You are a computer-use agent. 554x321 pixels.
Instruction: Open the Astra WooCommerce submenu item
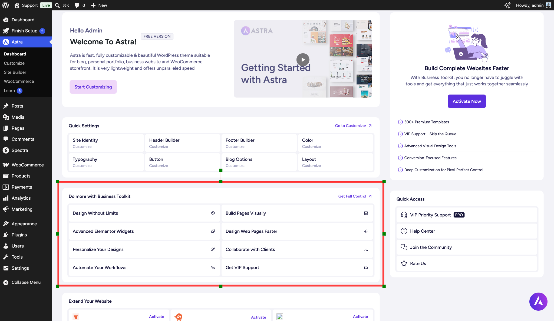point(19,81)
